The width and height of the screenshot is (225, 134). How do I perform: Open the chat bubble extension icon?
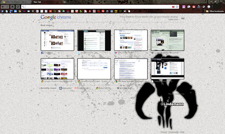189,7
